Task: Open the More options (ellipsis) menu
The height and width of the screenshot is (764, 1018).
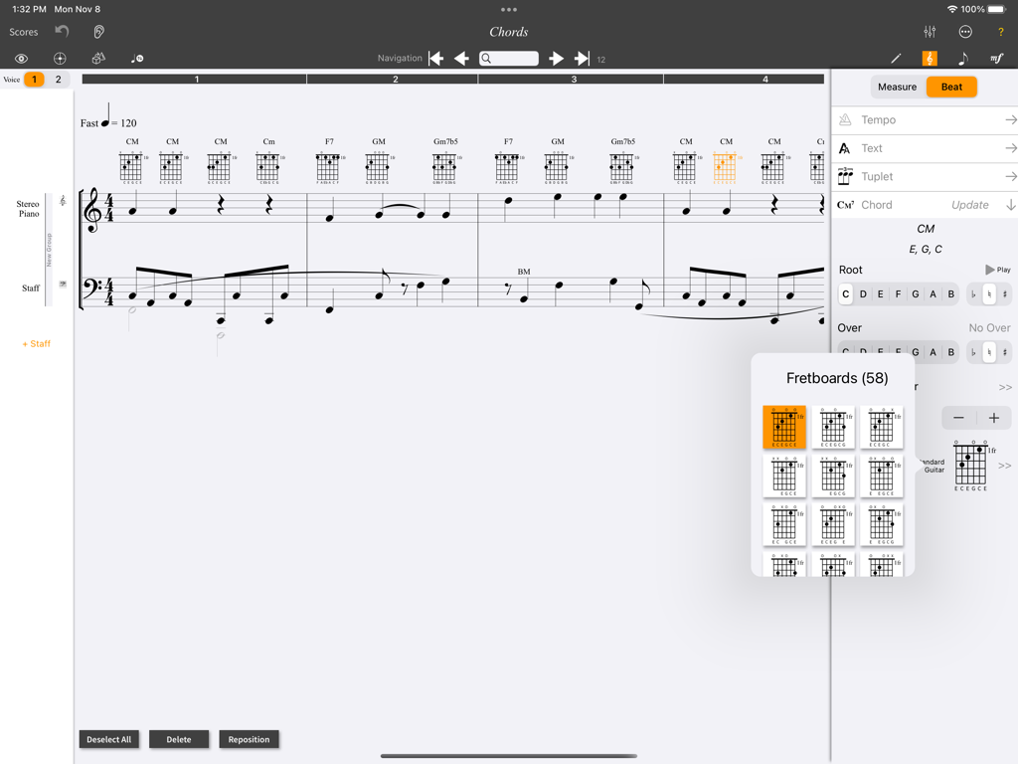Action: [x=964, y=31]
